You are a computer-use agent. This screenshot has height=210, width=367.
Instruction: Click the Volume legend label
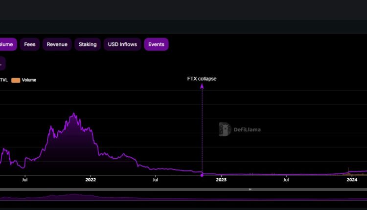click(x=29, y=80)
